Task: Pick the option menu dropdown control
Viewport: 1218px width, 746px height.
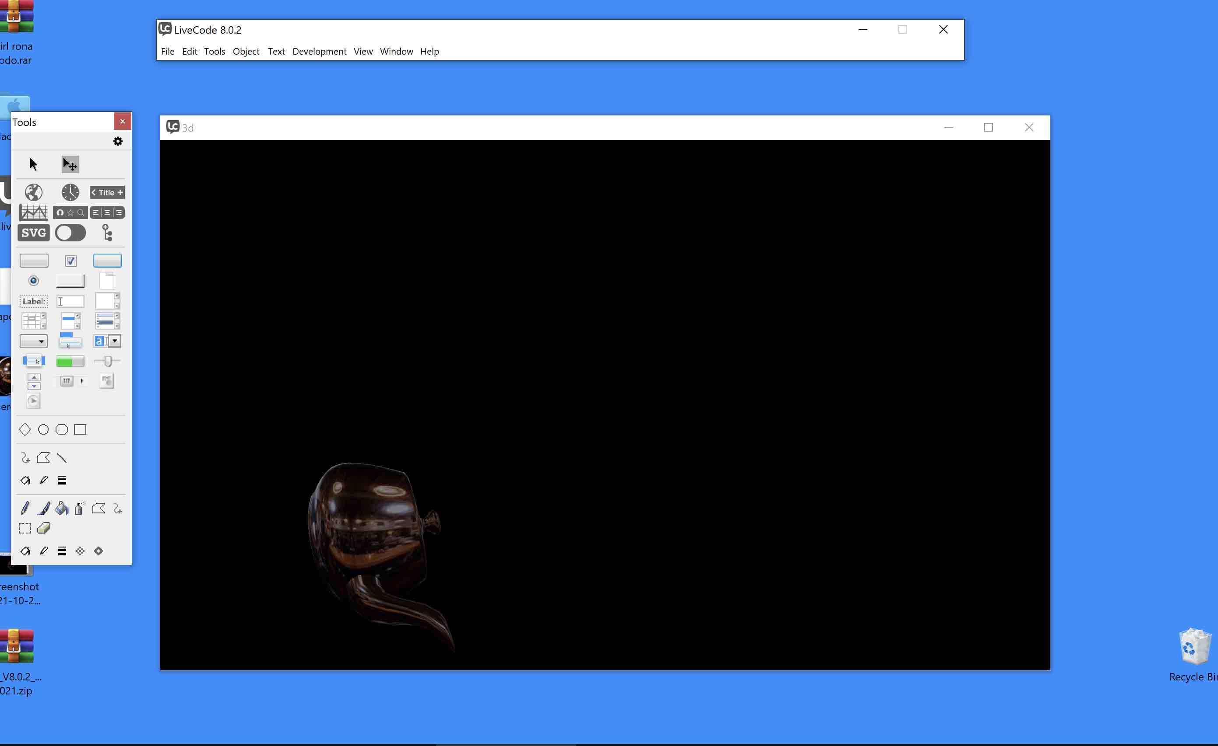Action: (34, 341)
